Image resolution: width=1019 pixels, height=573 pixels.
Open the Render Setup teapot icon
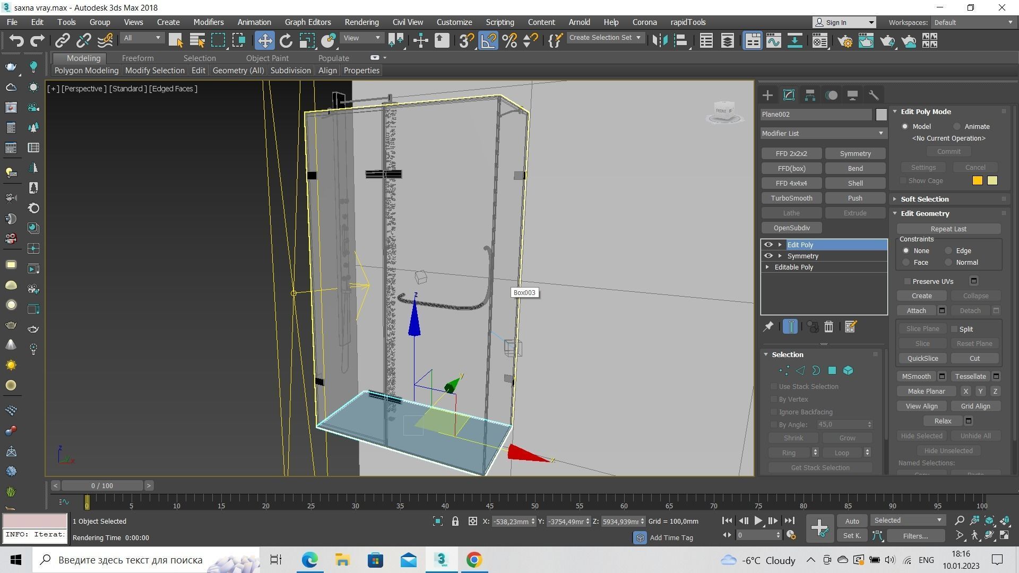click(x=844, y=40)
